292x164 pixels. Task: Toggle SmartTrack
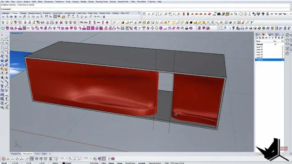coord(130,163)
